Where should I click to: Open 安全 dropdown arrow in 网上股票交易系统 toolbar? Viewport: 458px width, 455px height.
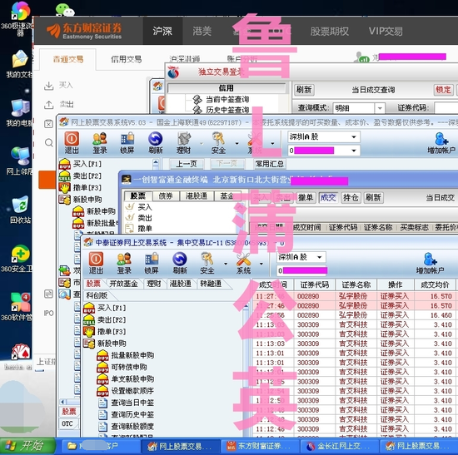(236, 143)
